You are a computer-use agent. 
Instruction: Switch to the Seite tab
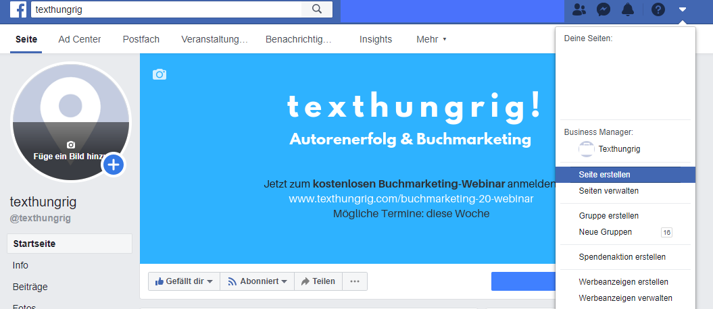[26, 40]
